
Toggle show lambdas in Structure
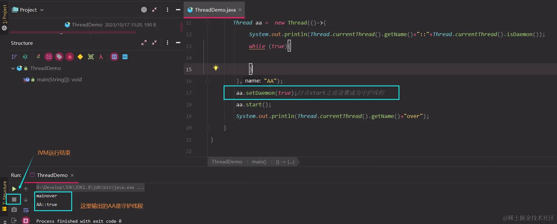pyautogui.click(x=101, y=57)
